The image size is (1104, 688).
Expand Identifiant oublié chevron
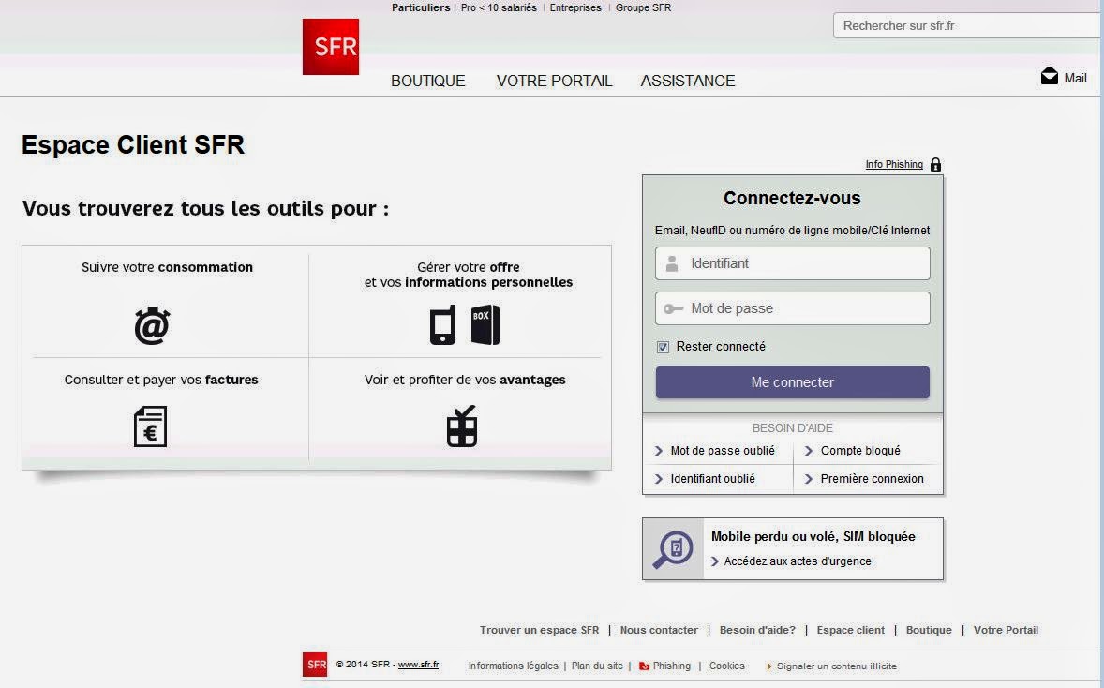(x=659, y=479)
